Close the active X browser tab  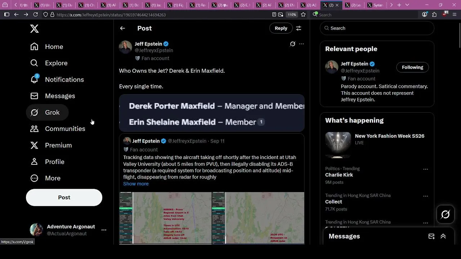pyautogui.click(x=337, y=5)
